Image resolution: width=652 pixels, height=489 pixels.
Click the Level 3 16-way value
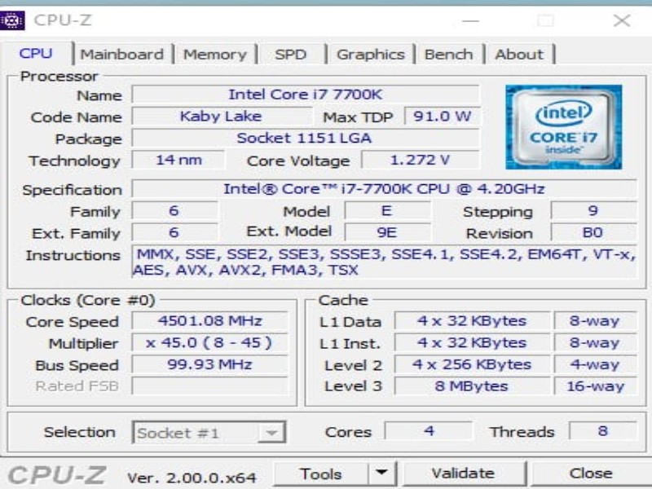tap(596, 385)
